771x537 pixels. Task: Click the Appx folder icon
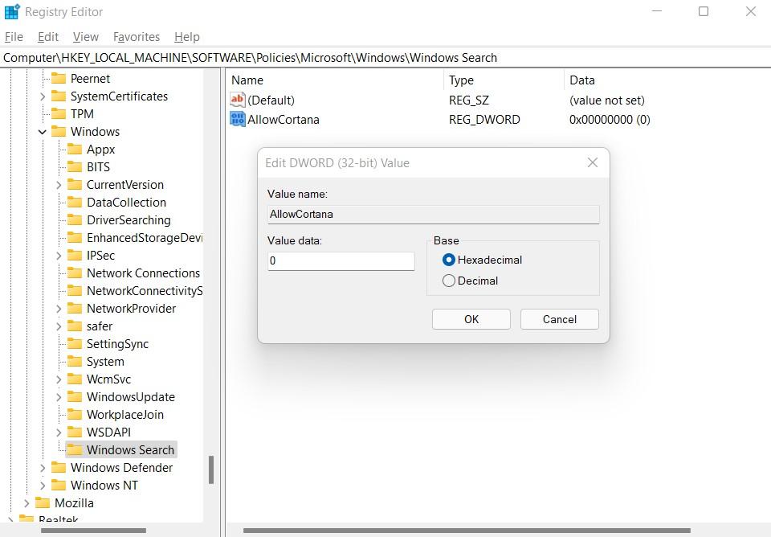click(x=75, y=150)
